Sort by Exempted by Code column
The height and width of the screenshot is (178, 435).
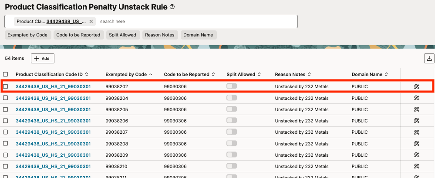[x=151, y=74]
